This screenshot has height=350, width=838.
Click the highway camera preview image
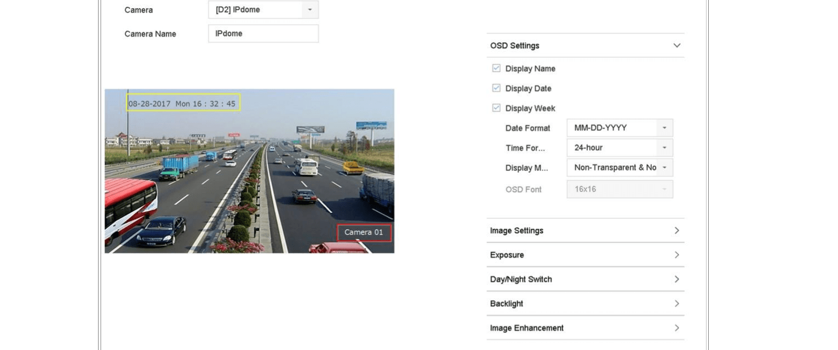pyautogui.click(x=249, y=171)
